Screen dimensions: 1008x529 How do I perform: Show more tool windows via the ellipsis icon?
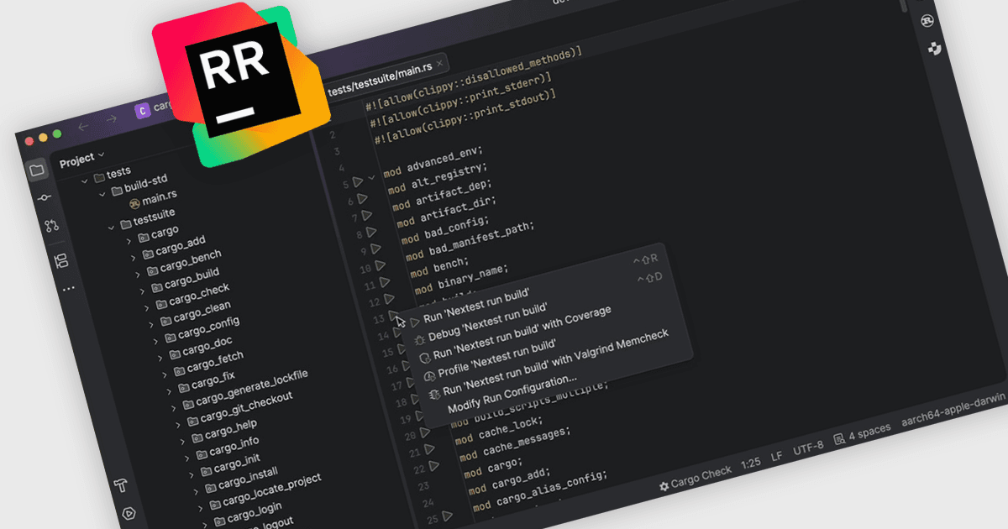(68, 288)
